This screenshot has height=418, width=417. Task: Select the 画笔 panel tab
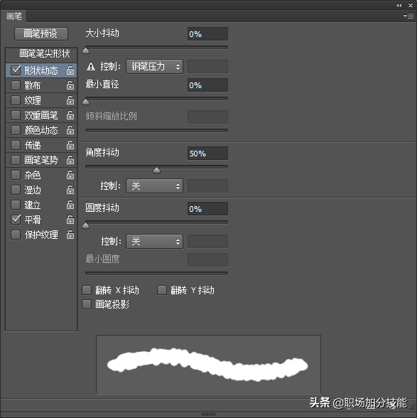(x=14, y=16)
